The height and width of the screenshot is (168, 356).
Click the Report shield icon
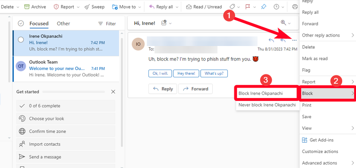pos(56,7)
